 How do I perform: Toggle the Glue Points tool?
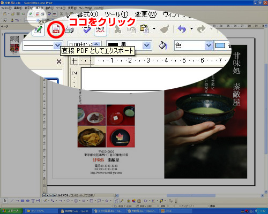122,201
